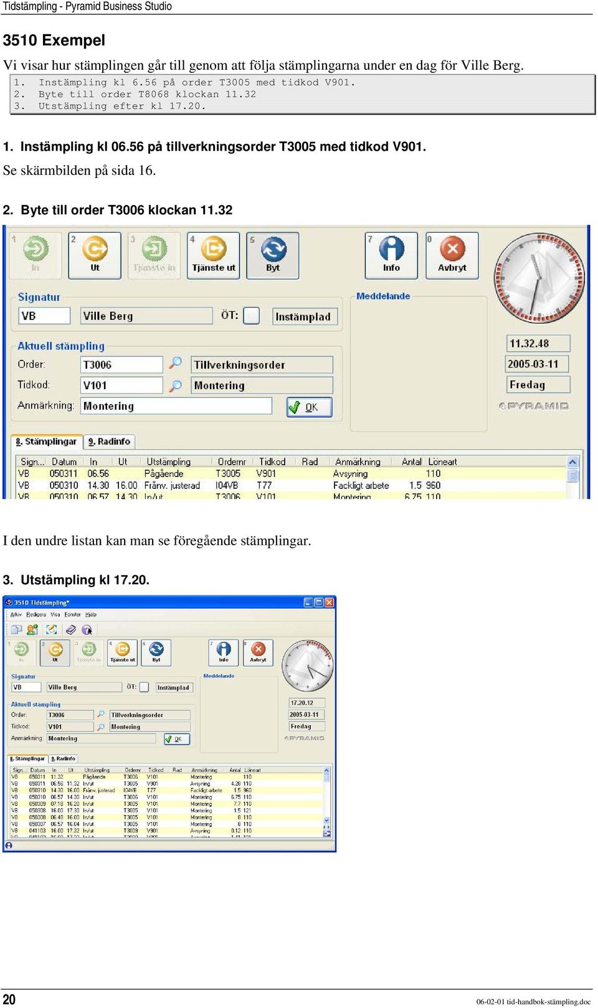Click OK in the 3510 Tidstämpling window
The height and width of the screenshot is (1008, 598).
pyautogui.click(x=177, y=739)
